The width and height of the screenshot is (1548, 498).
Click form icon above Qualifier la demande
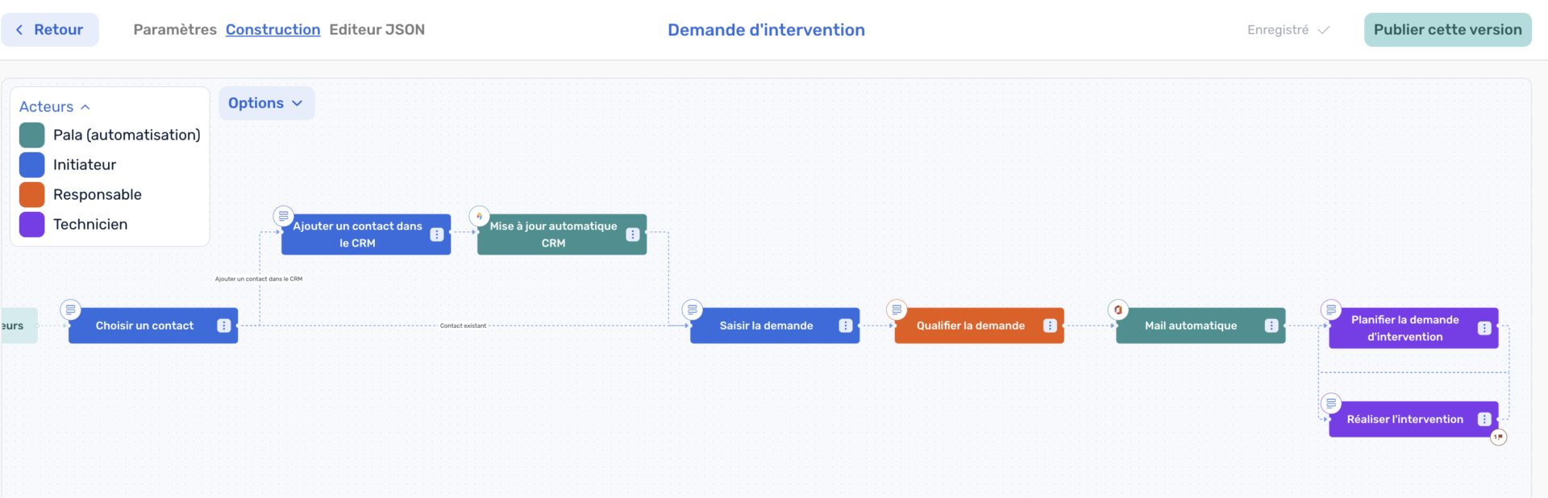[897, 309]
